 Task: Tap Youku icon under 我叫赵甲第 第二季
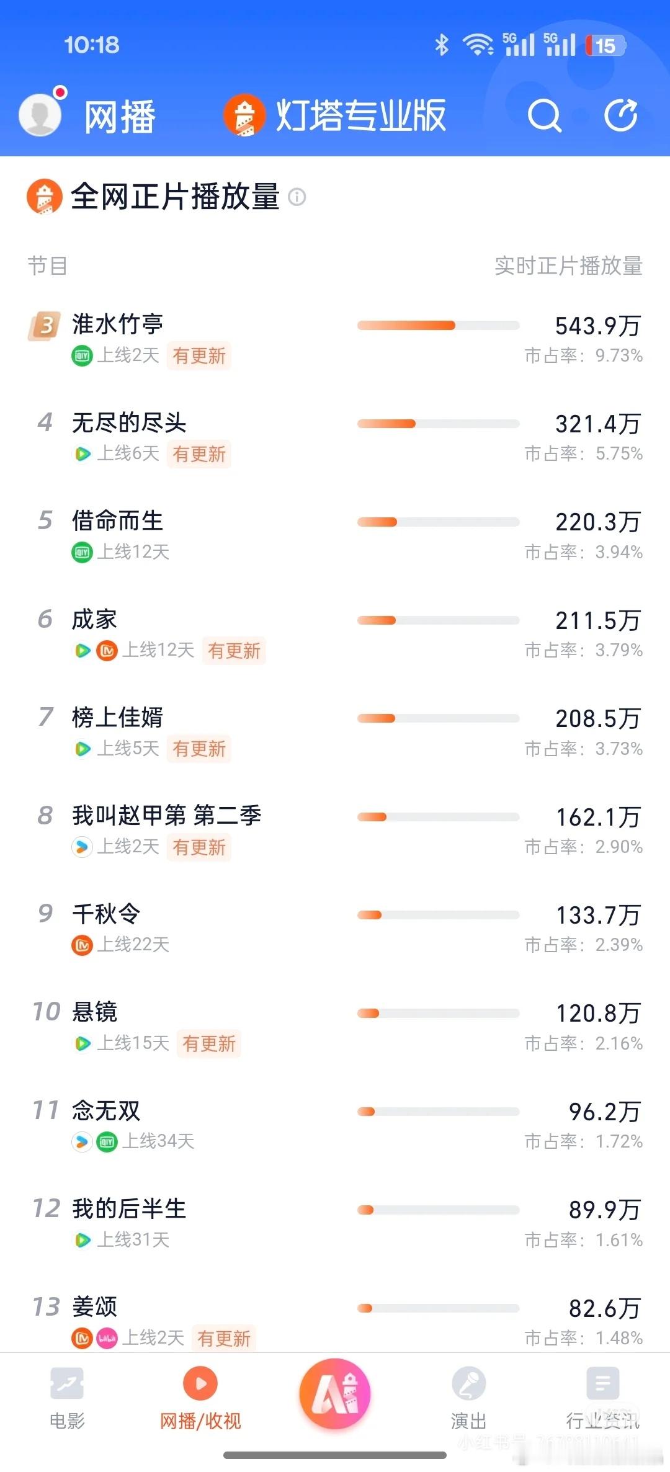point(82,847)
